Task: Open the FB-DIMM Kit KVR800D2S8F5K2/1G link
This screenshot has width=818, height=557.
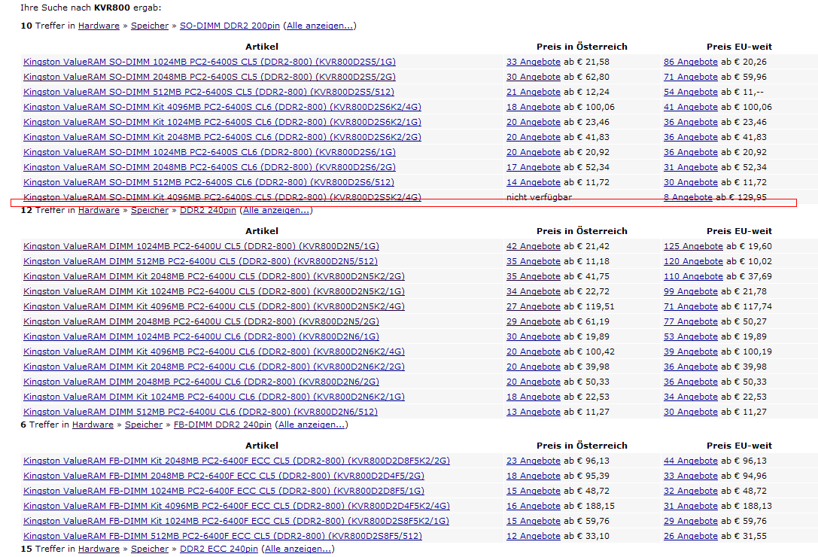Action: coord(236,522)
